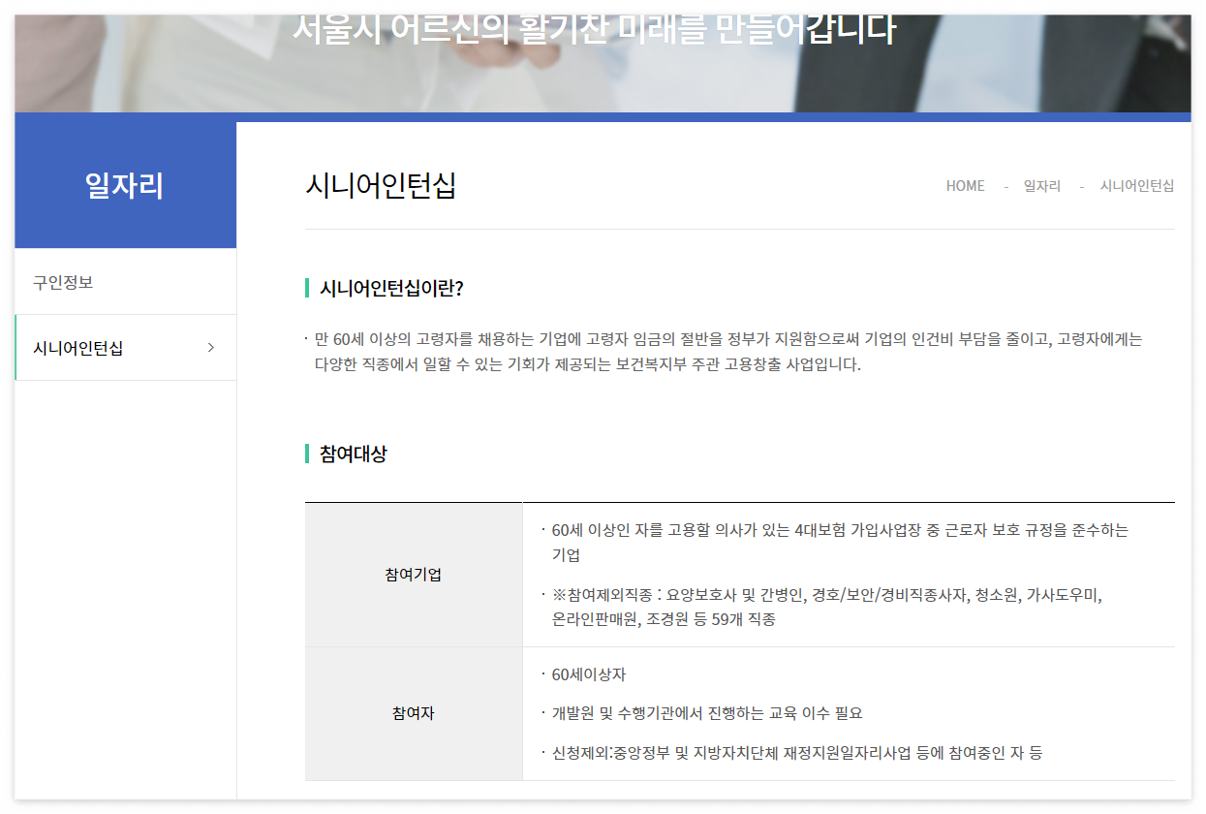Click the breadcrumb separator after HOME
Screen dimensions: 1206x814
pos(1005,186)
